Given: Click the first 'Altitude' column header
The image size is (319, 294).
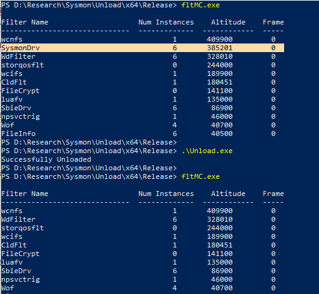Looking at the screenshot, I should pyautogui.click(x=228, y=22).
